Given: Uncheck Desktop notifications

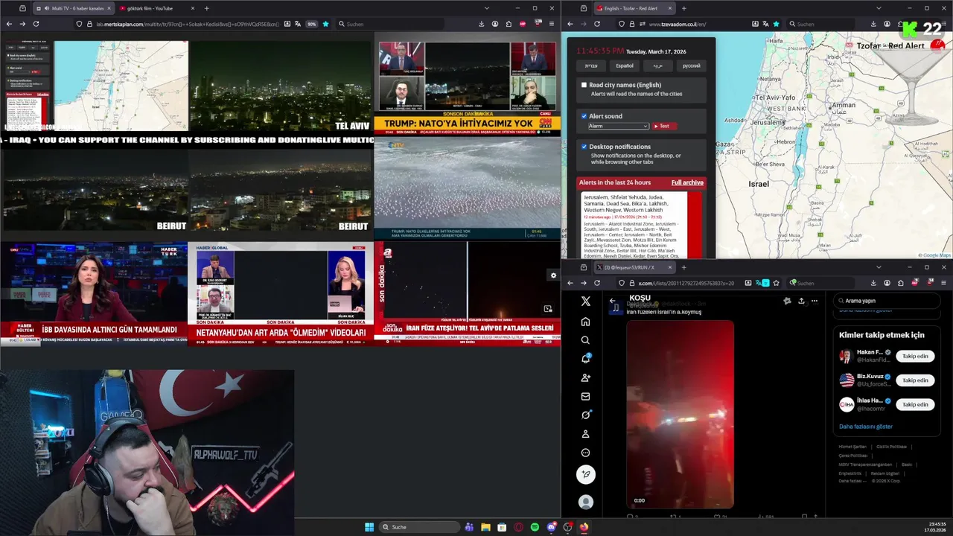Looking at the screenshot, I should [x=584, y=147].
